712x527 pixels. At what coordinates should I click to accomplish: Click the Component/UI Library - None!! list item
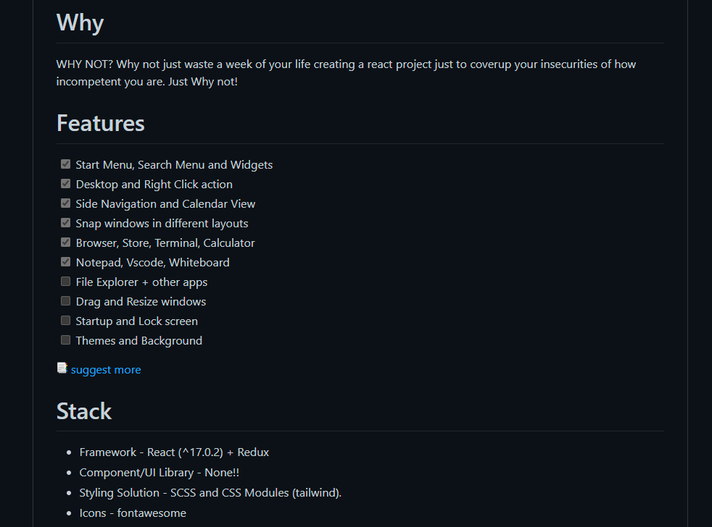(160, 473)
